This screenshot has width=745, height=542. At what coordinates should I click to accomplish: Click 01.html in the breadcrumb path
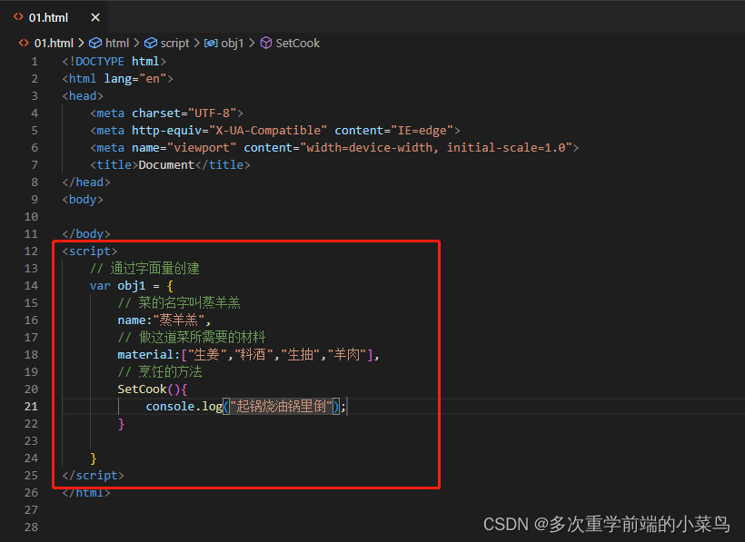point(54,44)
